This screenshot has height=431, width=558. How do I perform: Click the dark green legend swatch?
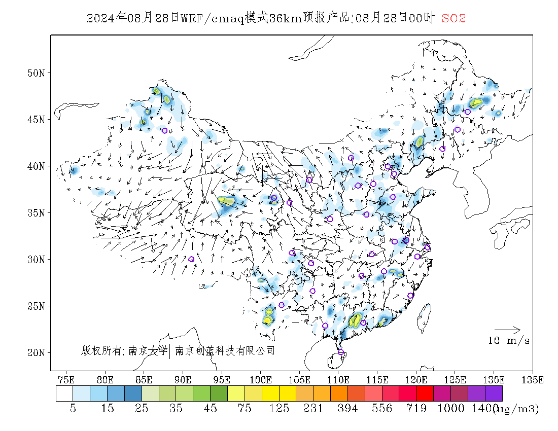coord(219,393)
